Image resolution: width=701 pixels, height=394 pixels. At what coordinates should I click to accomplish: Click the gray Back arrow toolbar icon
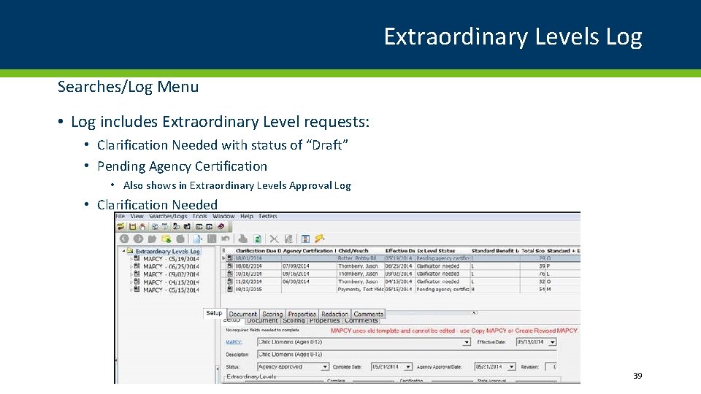tap(124, 239)
